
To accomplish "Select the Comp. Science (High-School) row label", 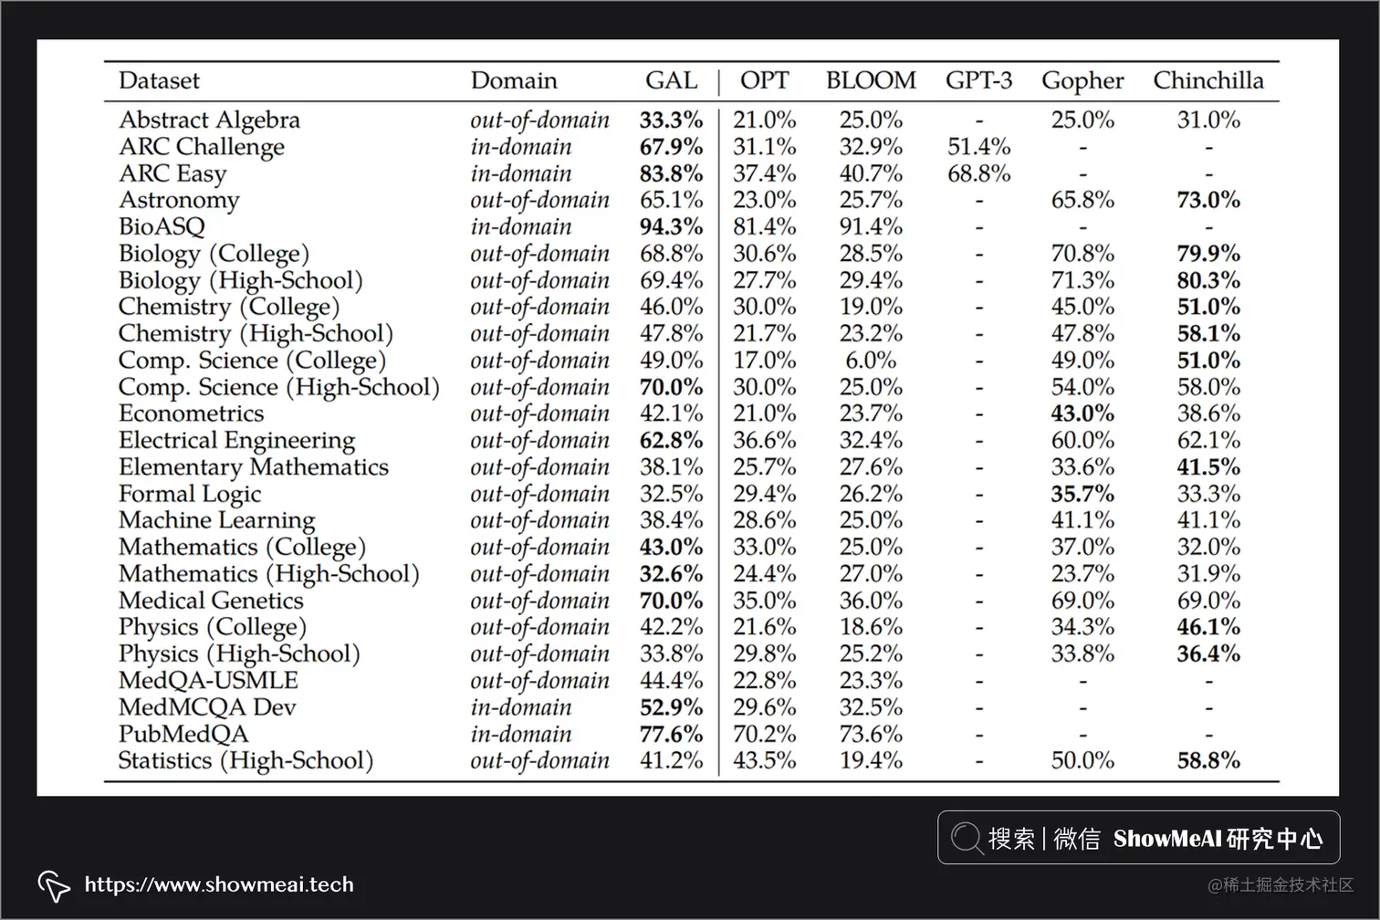I will (279, 387).
